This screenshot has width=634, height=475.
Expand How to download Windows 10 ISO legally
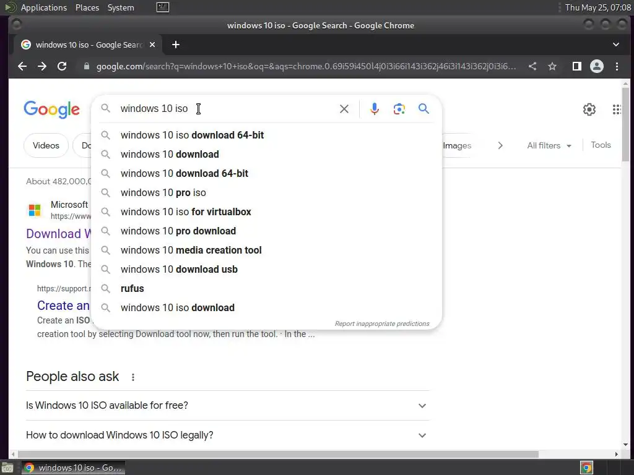pyautogui.click(x=228, y=435)
